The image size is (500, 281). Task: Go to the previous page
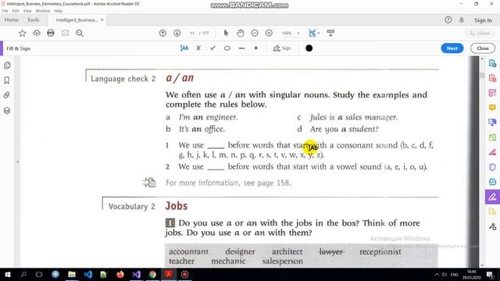tap(162, 33)
